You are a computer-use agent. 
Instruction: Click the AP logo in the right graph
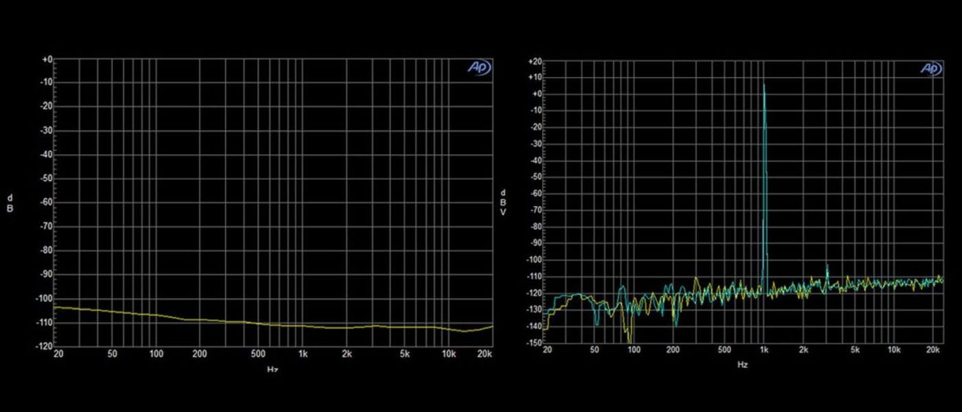click(x=930, y=69)
